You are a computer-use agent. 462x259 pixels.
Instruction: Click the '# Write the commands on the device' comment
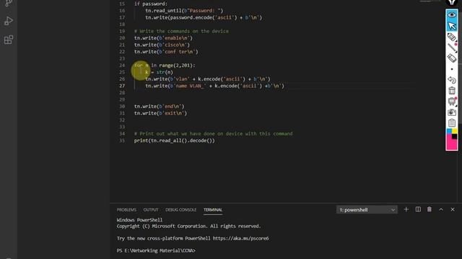point(181,31)
